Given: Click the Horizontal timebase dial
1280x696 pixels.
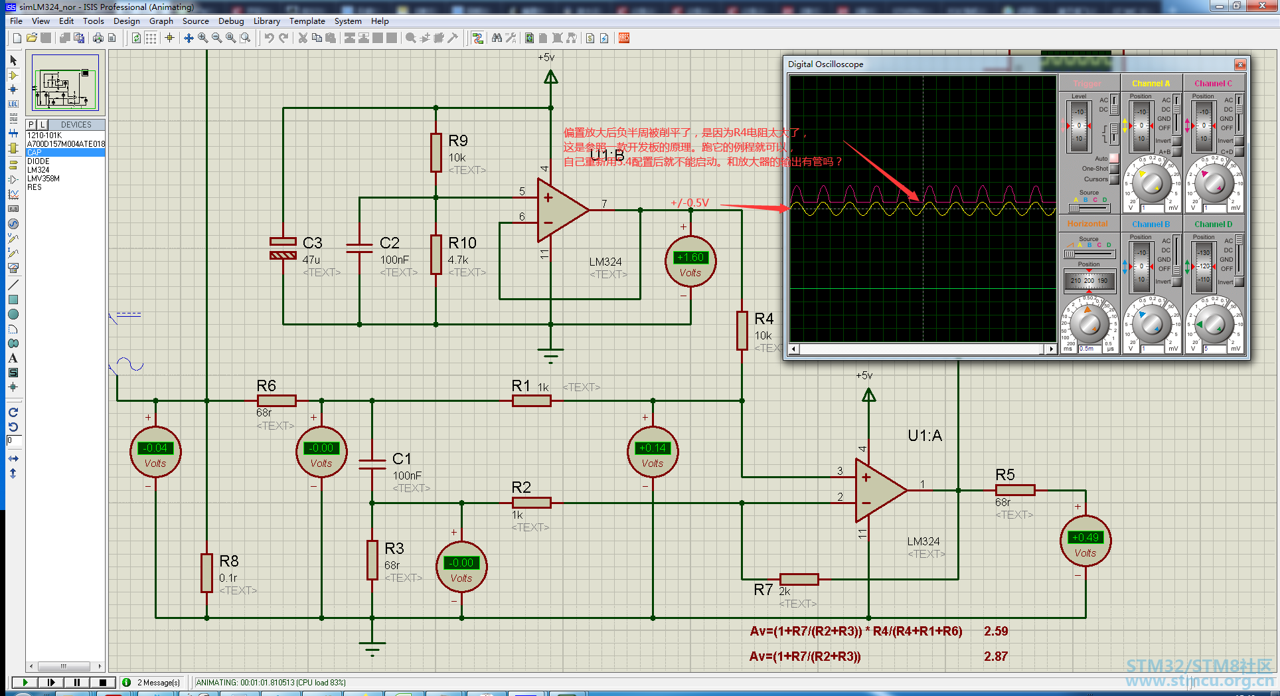Looking at the screenshot, I should click(1089, 324).
